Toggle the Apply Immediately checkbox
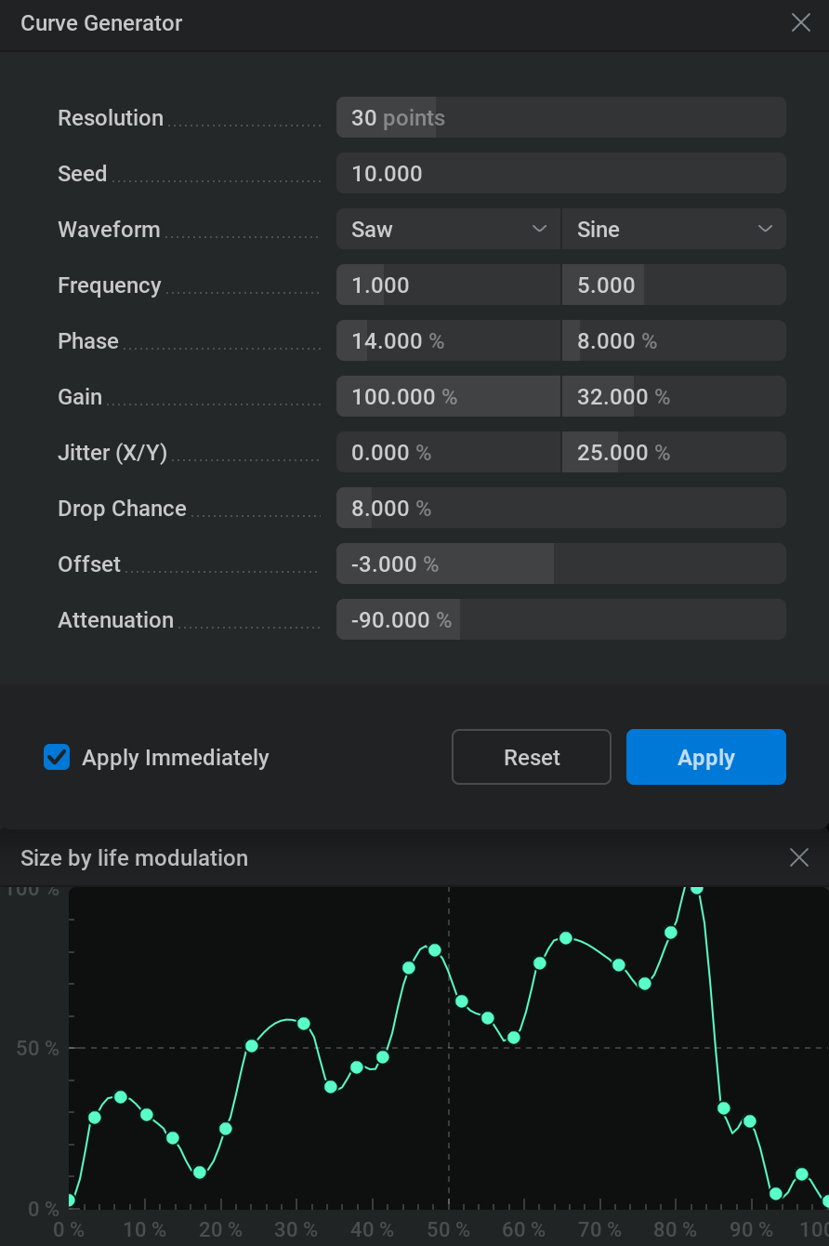Image resolution: width=829 pixels, height=1246 pixels. (x=58, y=757)
